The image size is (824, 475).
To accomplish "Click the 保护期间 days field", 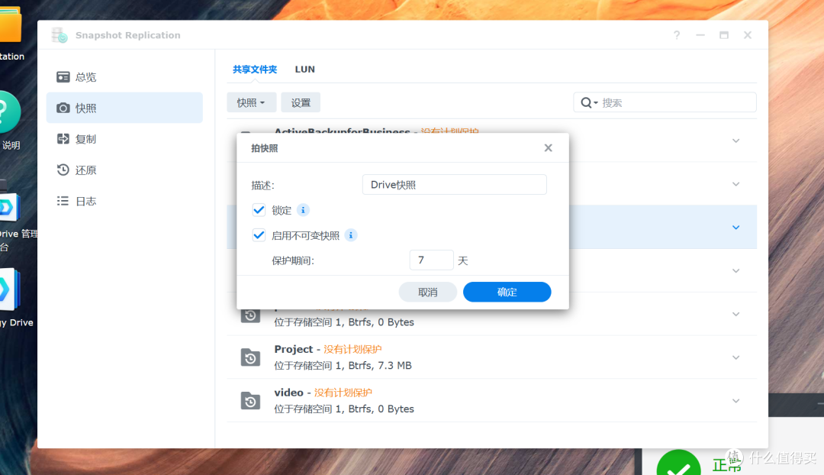I will pos(431,260).
